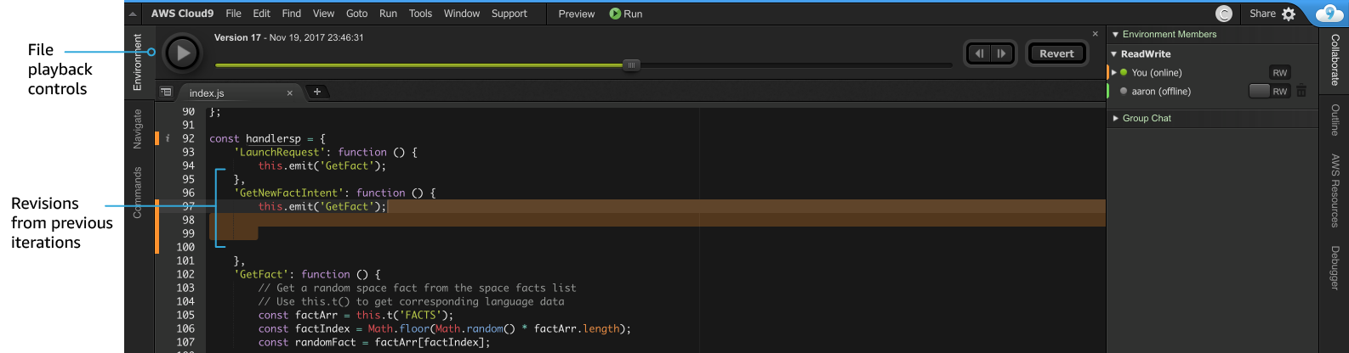
Task: Click the Share button
Action: click(1262, 14)
